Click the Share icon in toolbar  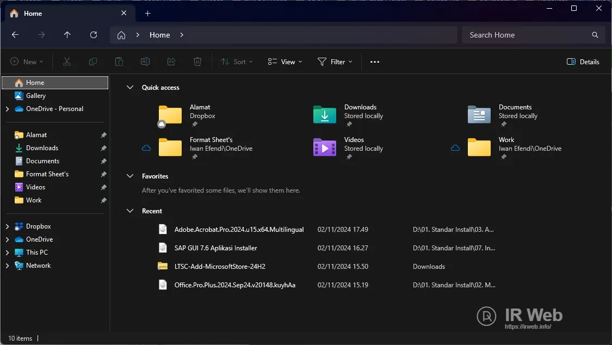tap(171, 61)
